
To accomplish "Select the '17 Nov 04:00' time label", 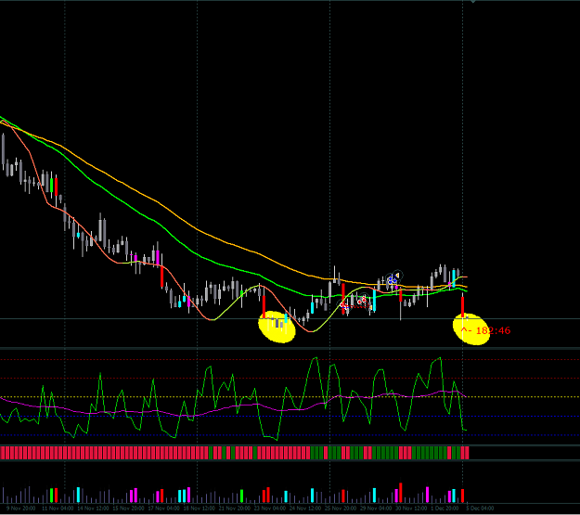I will 163,509.
